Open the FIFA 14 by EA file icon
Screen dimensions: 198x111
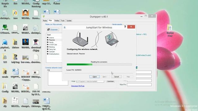36,89
